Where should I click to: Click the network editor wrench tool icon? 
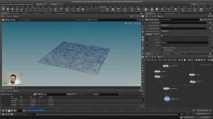click(179, 60)
